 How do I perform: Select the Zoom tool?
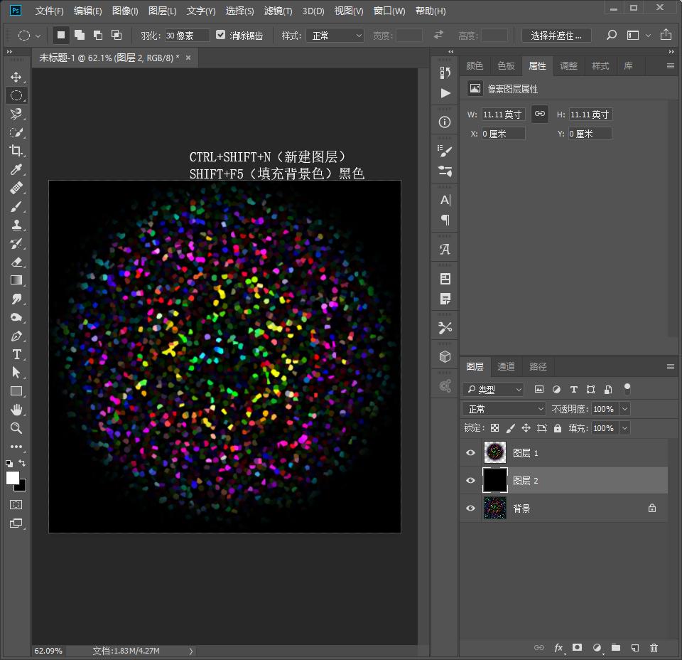[x=16, y=428]
